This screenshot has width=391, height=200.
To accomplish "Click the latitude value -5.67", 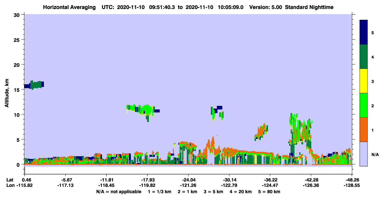I will 66,180.
